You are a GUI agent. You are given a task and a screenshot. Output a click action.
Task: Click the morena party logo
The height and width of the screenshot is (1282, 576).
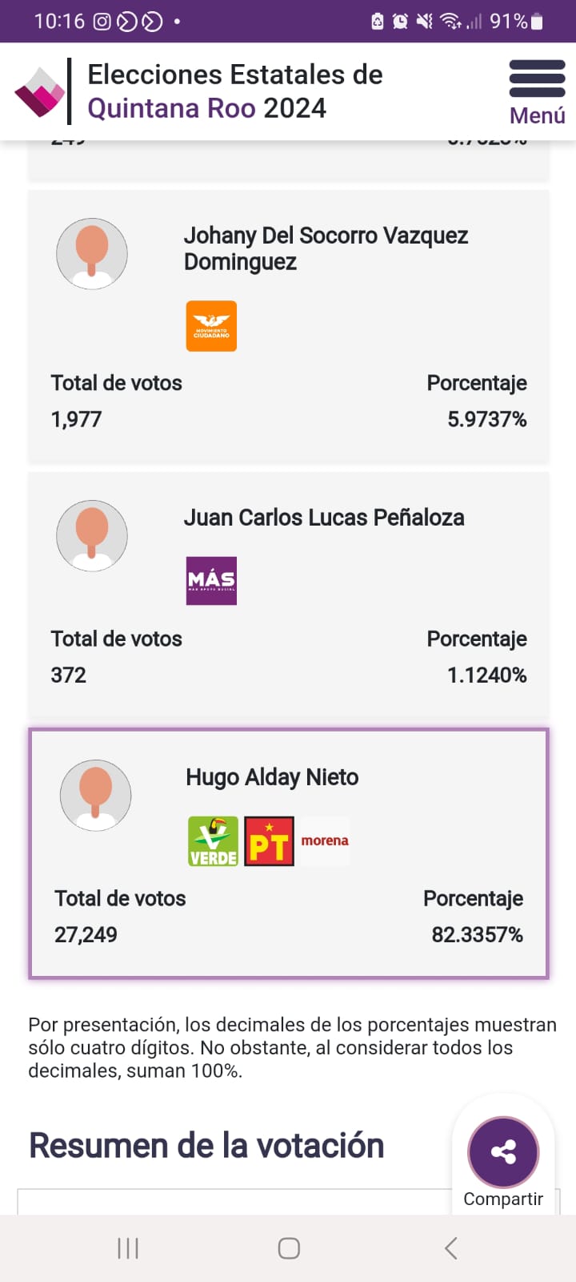tap(325, 841)
